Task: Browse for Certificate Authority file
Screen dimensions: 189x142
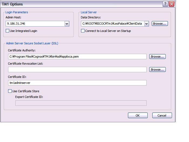Action: tap(157, 57)
